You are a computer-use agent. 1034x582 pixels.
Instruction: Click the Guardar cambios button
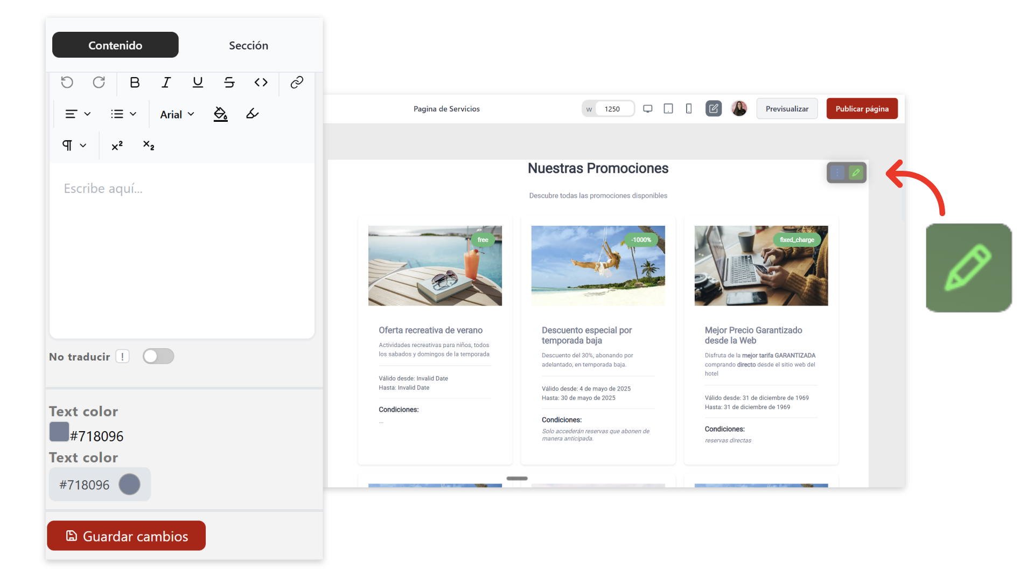coord(127,536)
